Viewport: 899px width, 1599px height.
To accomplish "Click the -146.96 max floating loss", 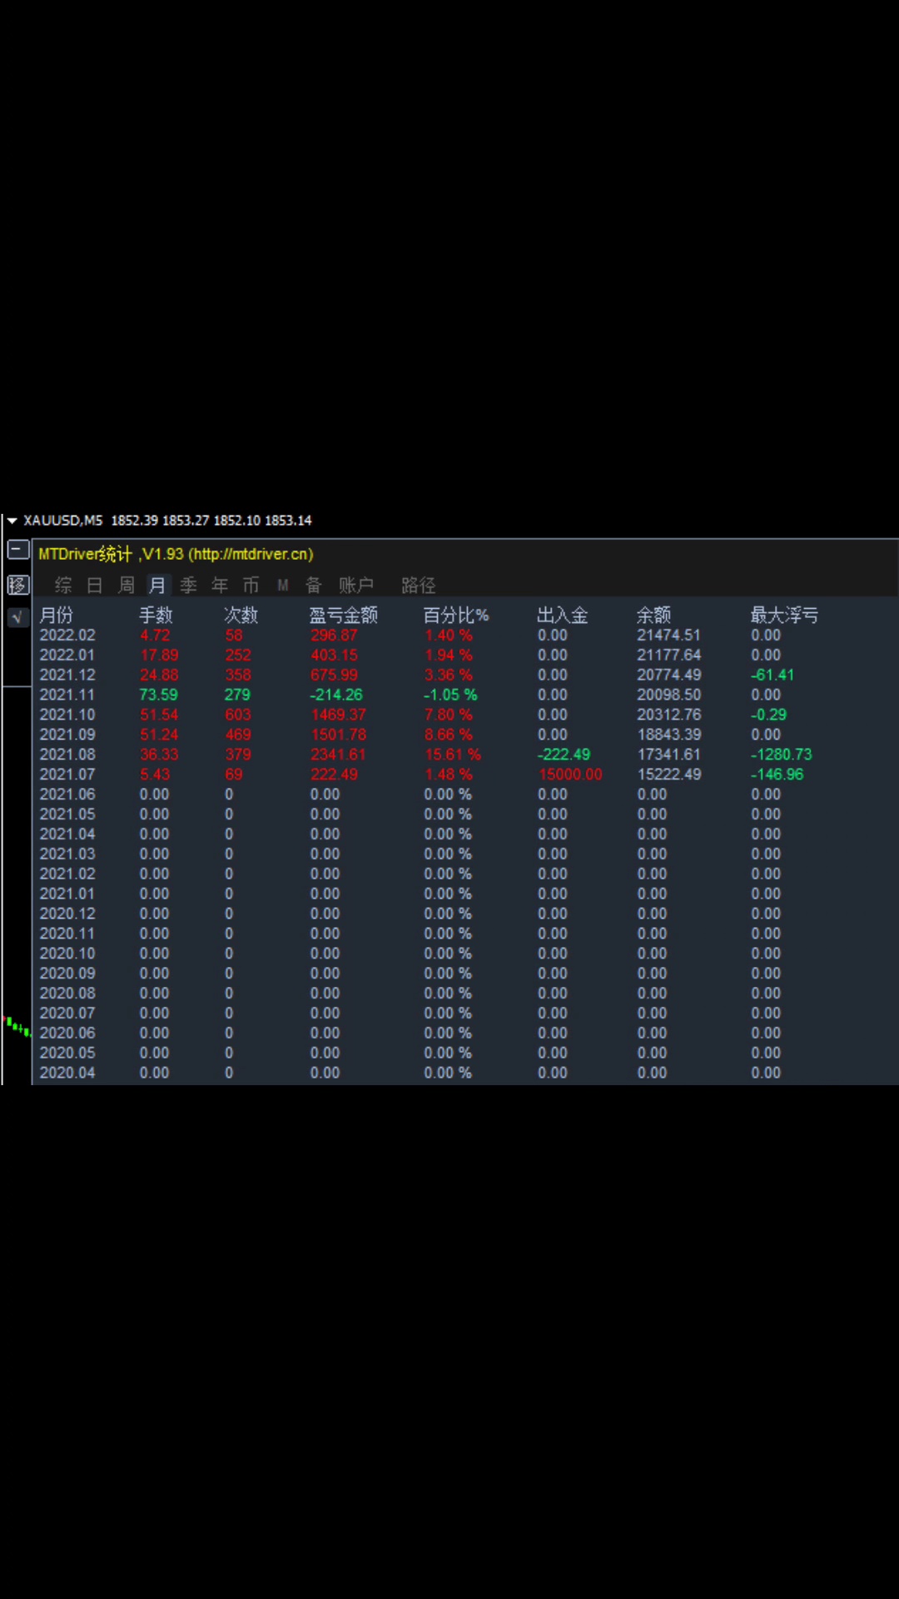I will click(777, 775).
